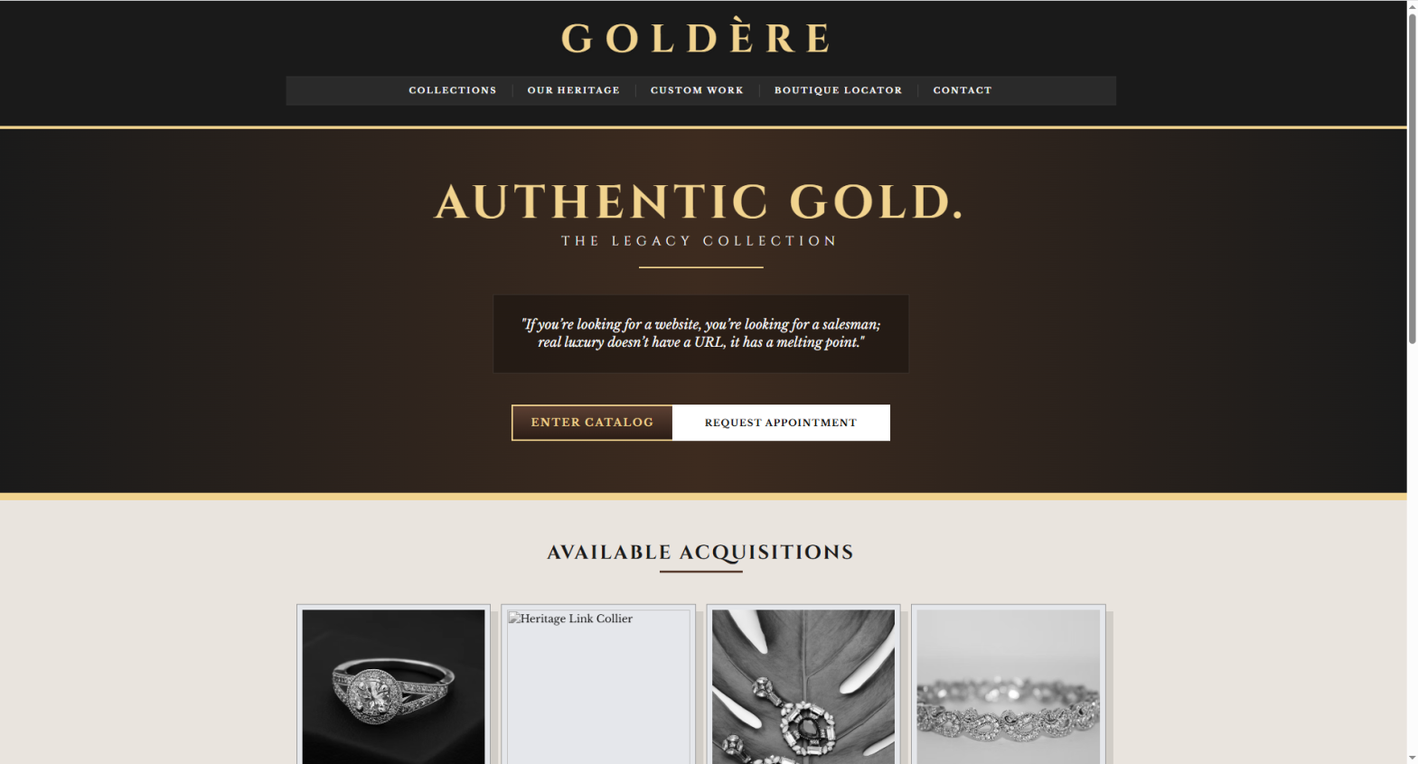Open the Heritage Link Collier broken image
Screen dimensions: 1418x764
598,686
